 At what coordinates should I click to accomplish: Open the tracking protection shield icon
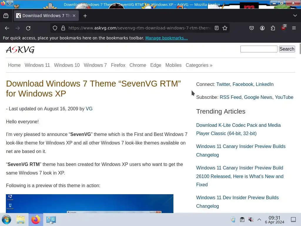pos(55,28)
